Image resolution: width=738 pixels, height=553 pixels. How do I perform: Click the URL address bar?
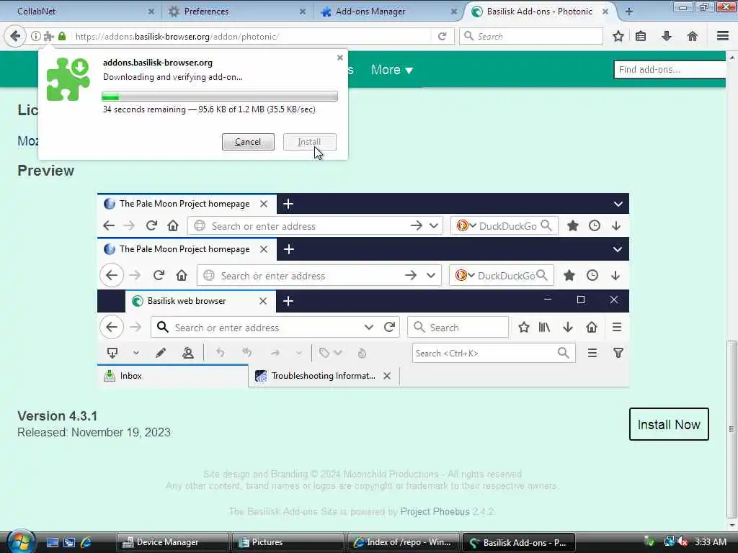252,36
